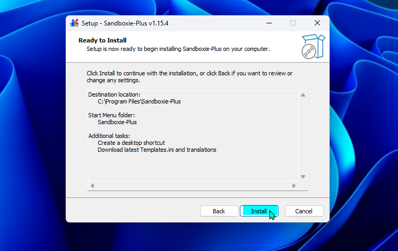Click 'Download latest Templates.ini and translations'
The width and height of the screenshot is (398, 251).
[x=157, y=150]
